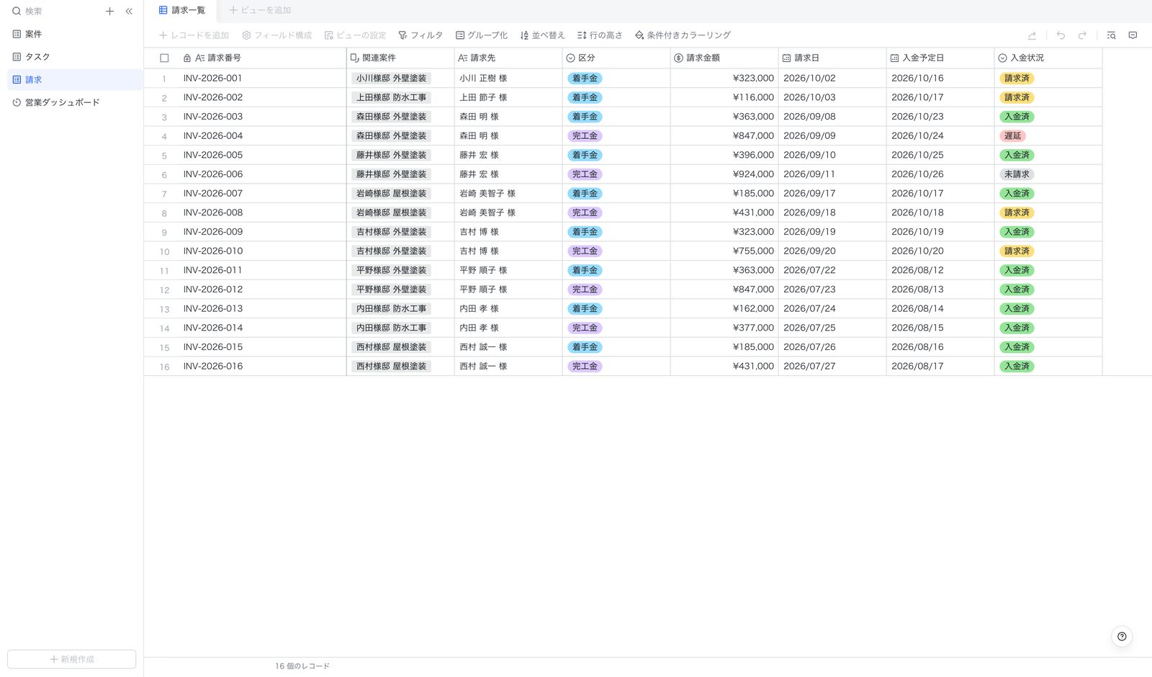This screenshot has width=1152, height=677.
Task: Click the 未請求 status tag in row 6
Action: pos(1017,174)
